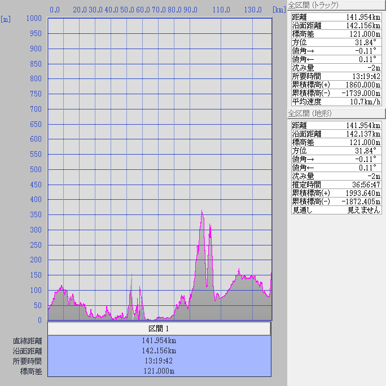
Task: Click the 標高差 121.000m cell below the chart
Action: pyautogui.click(x=159, y=371)
